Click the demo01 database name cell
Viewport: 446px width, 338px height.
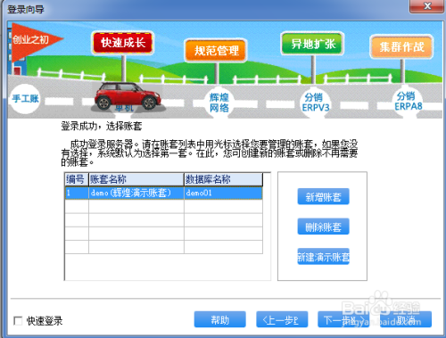click(x=223, y=193)
